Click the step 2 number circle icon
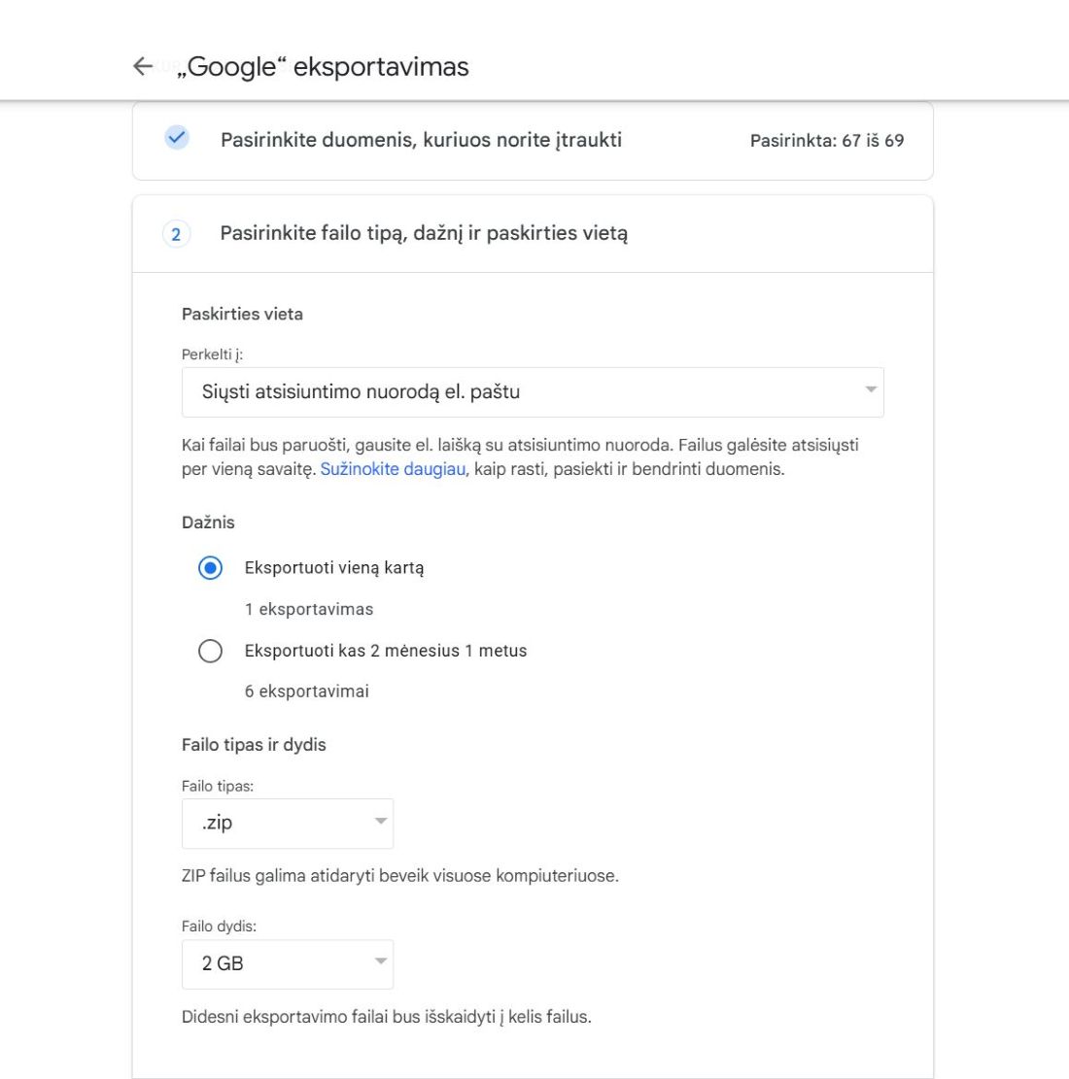 click(x=176, y=234)
